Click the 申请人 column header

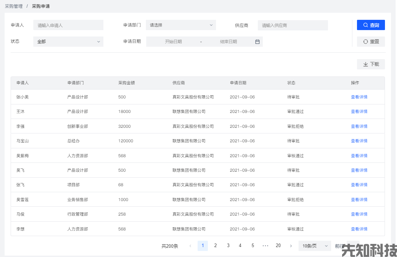23,83
